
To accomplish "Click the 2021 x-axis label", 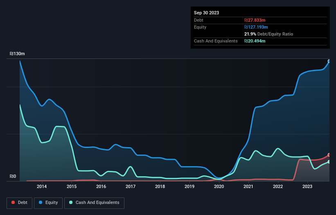I will click(x=248, y=186).
